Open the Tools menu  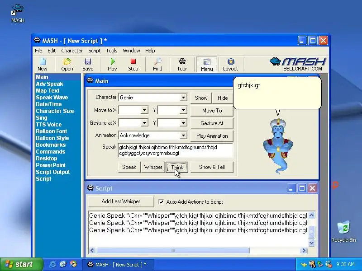(x=112, y=51)
